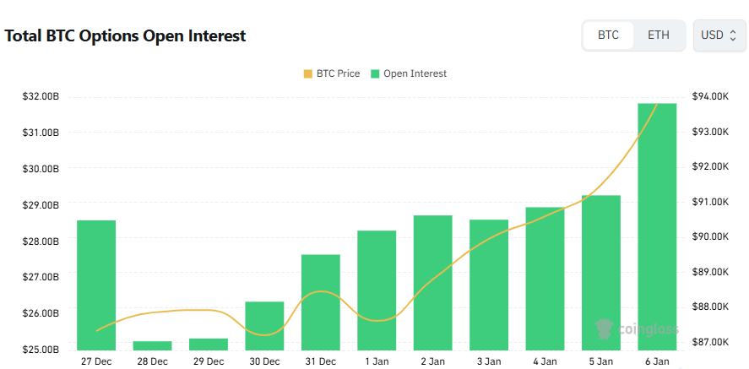The height and width of the screenshot is (369, 749).
Task: Switch to the BTC tab
Action: pyautogui.click(x=608, y=35)
